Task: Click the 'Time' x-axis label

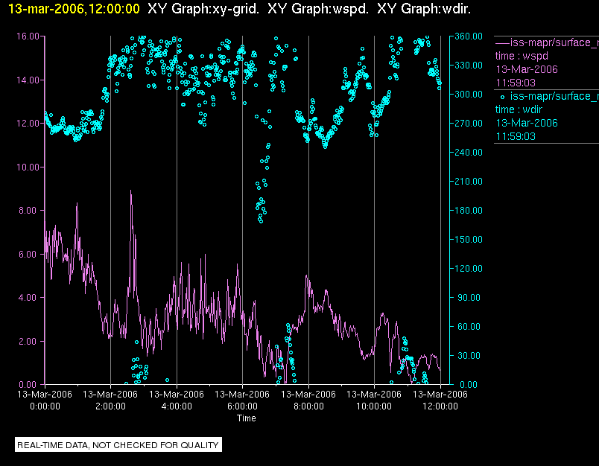Action: (247, 418)
